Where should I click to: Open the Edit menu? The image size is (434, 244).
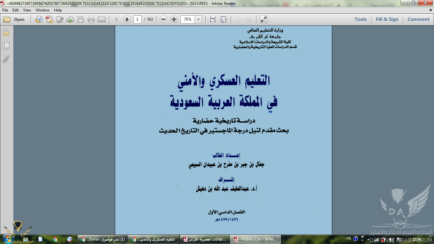pyautogui.click(x=16, y=10)
